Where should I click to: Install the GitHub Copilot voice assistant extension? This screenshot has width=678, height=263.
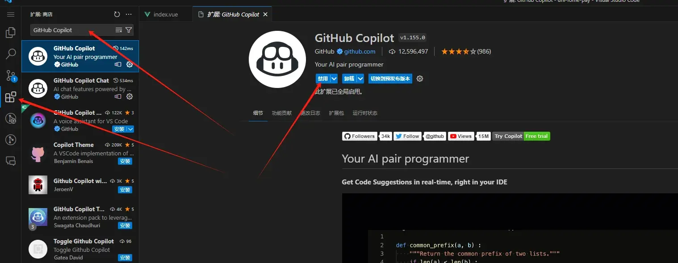coord(119,129)
